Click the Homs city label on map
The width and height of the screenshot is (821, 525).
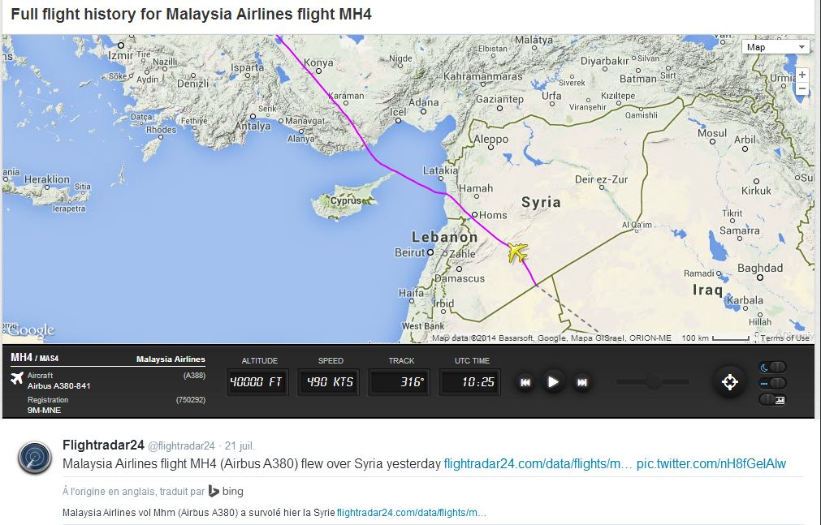(493, 214)
